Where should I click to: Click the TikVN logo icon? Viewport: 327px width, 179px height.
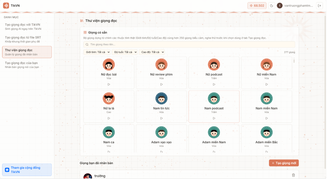(x=6, y=5)
